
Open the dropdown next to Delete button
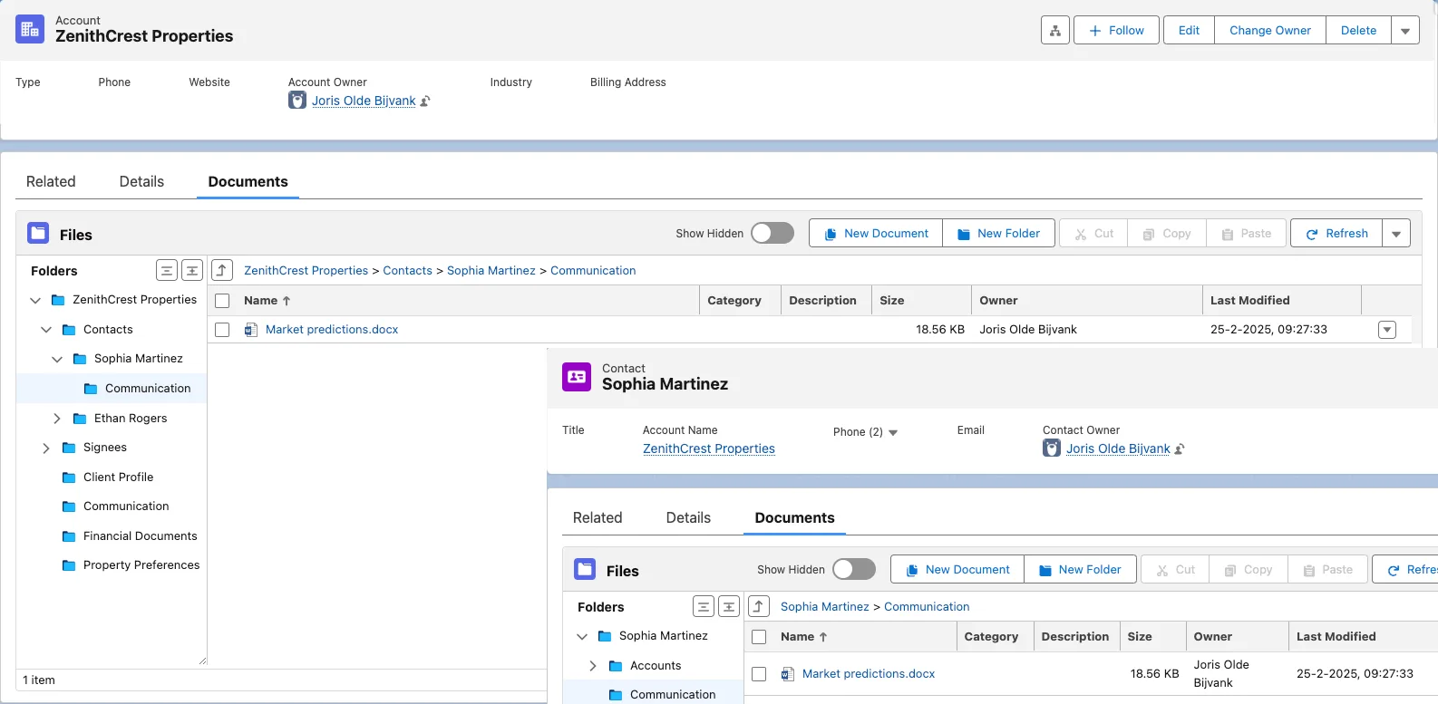[x=1404, y=30]
